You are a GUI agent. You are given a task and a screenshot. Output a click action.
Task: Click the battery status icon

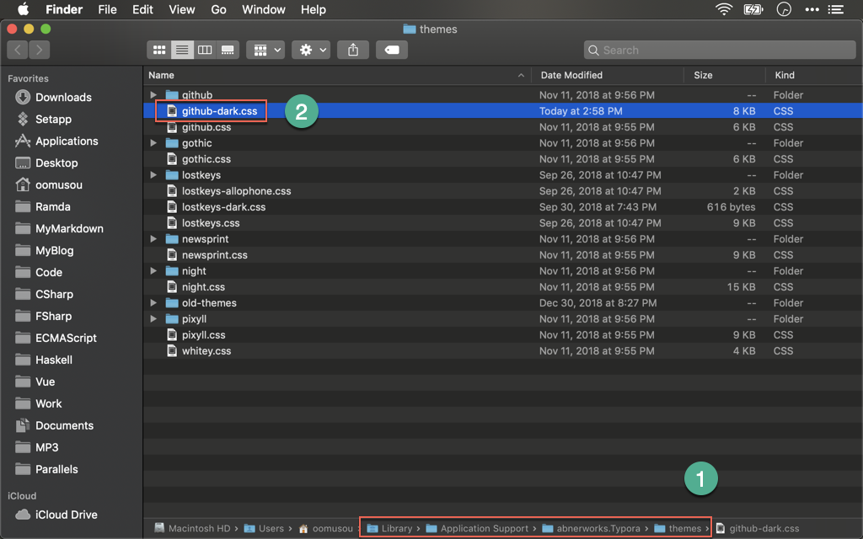(753, 9)
